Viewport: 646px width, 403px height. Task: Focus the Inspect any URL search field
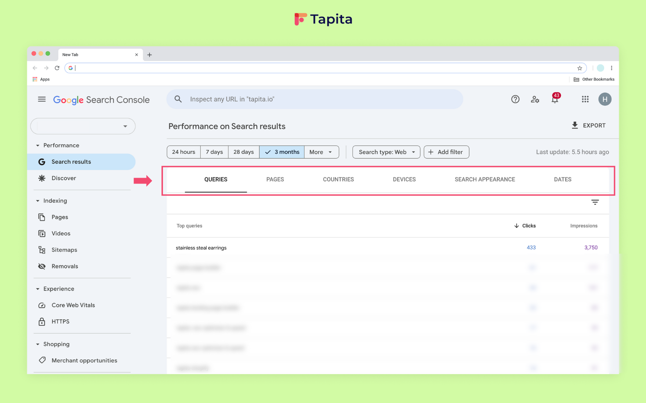click(315, 99)
